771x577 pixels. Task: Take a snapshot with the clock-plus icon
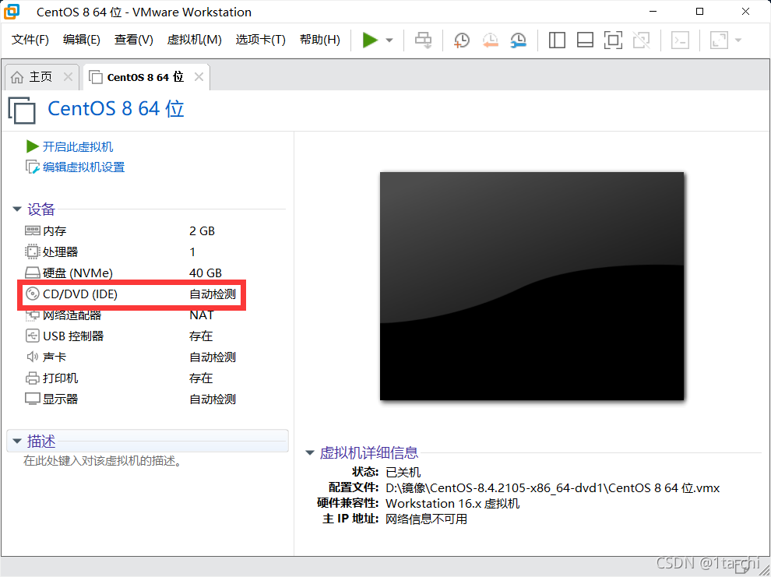pyautogui.click(x=461, y=40)
